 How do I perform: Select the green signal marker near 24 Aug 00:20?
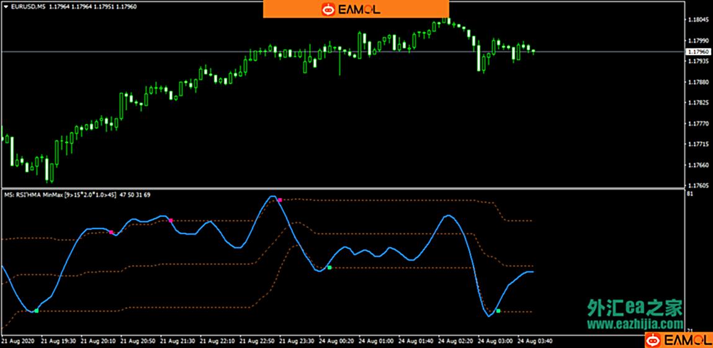pos(330,268)
